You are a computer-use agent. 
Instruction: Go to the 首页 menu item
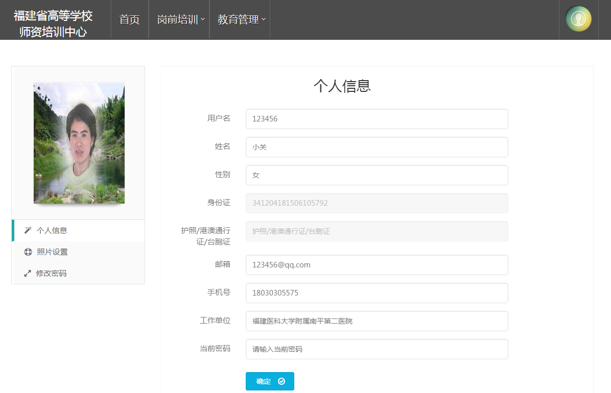(x=129, y=20)
